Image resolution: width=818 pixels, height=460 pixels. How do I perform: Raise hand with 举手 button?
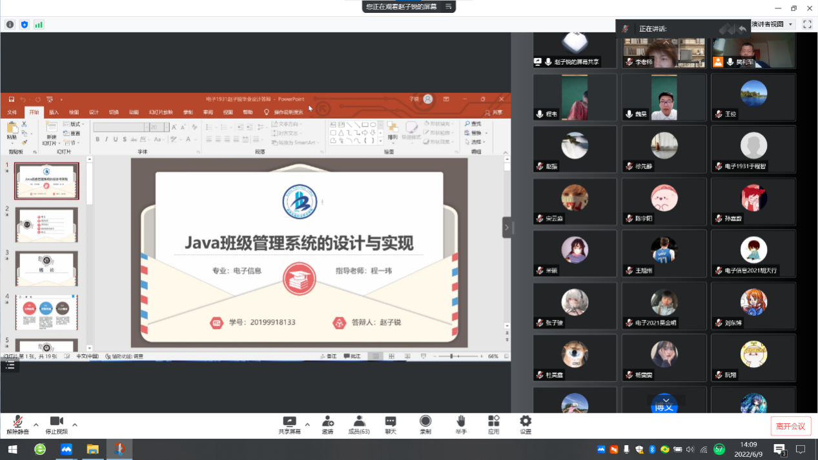(x=461, y=425)
